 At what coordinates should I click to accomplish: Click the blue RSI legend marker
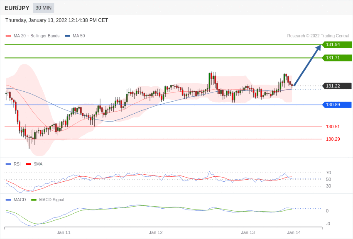[x=8, y=164]
